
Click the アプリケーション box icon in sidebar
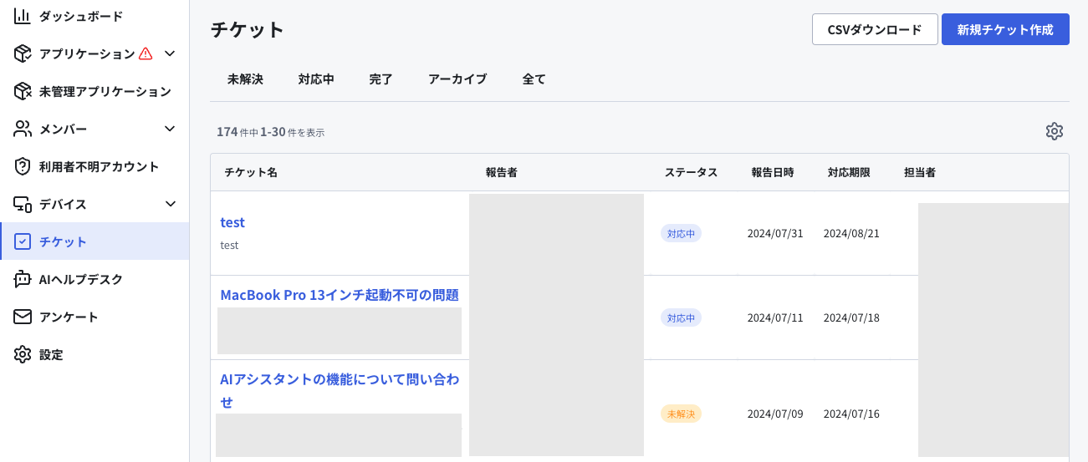pos(23,53)
